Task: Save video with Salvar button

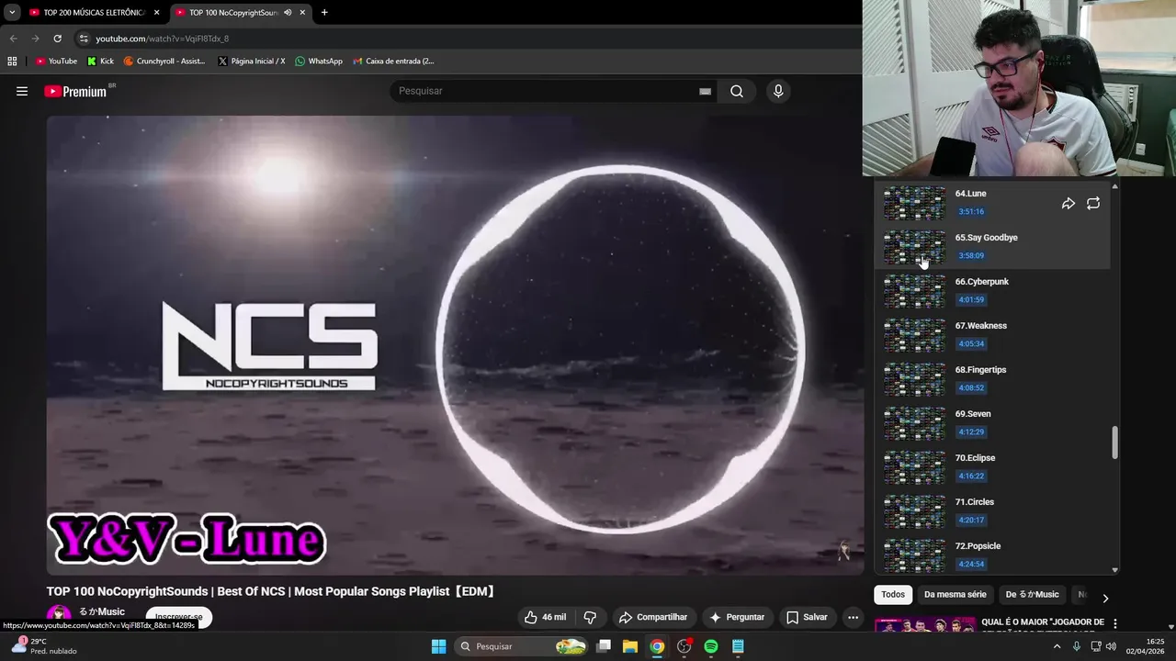Action: tap(807, 617)
